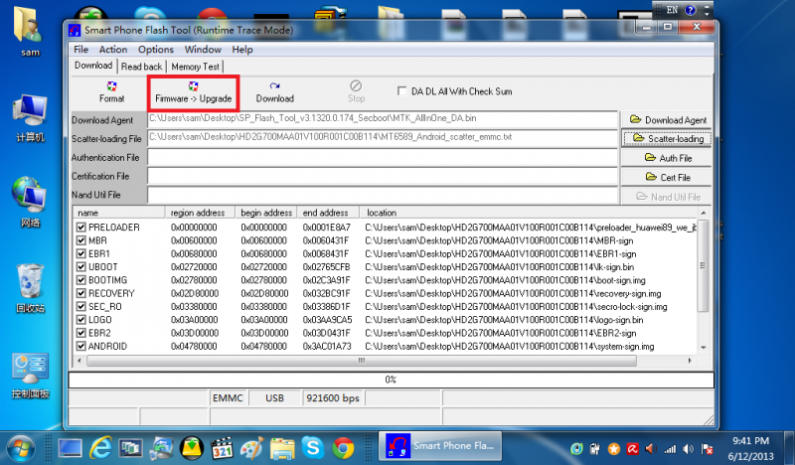Screen dimensions: 795x465
Task: Click the 0% download progress bar
Action: pyautogui.click(x=391, y=380)
